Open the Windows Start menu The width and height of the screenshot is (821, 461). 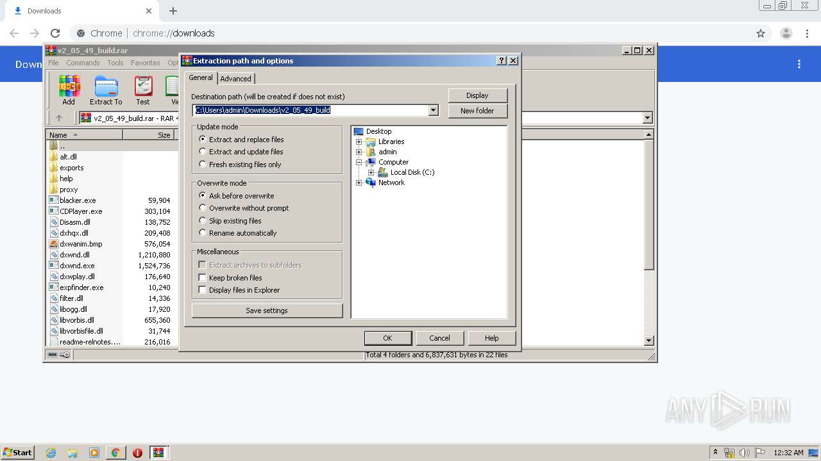coord(17,453)
